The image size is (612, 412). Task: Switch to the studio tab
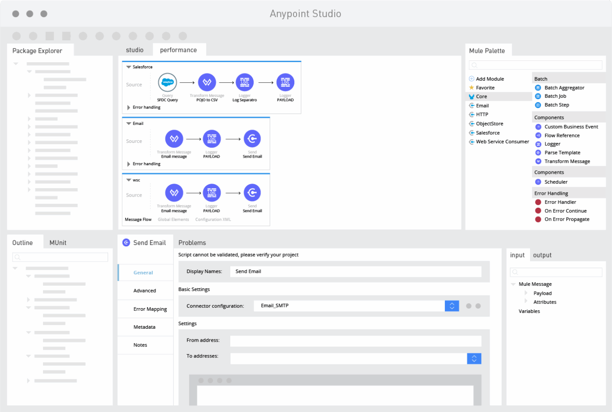pyautogui.click(x=135, y=50)
